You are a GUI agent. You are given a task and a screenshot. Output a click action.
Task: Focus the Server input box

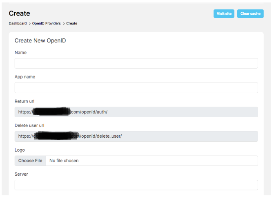click(x=136, y=185)
